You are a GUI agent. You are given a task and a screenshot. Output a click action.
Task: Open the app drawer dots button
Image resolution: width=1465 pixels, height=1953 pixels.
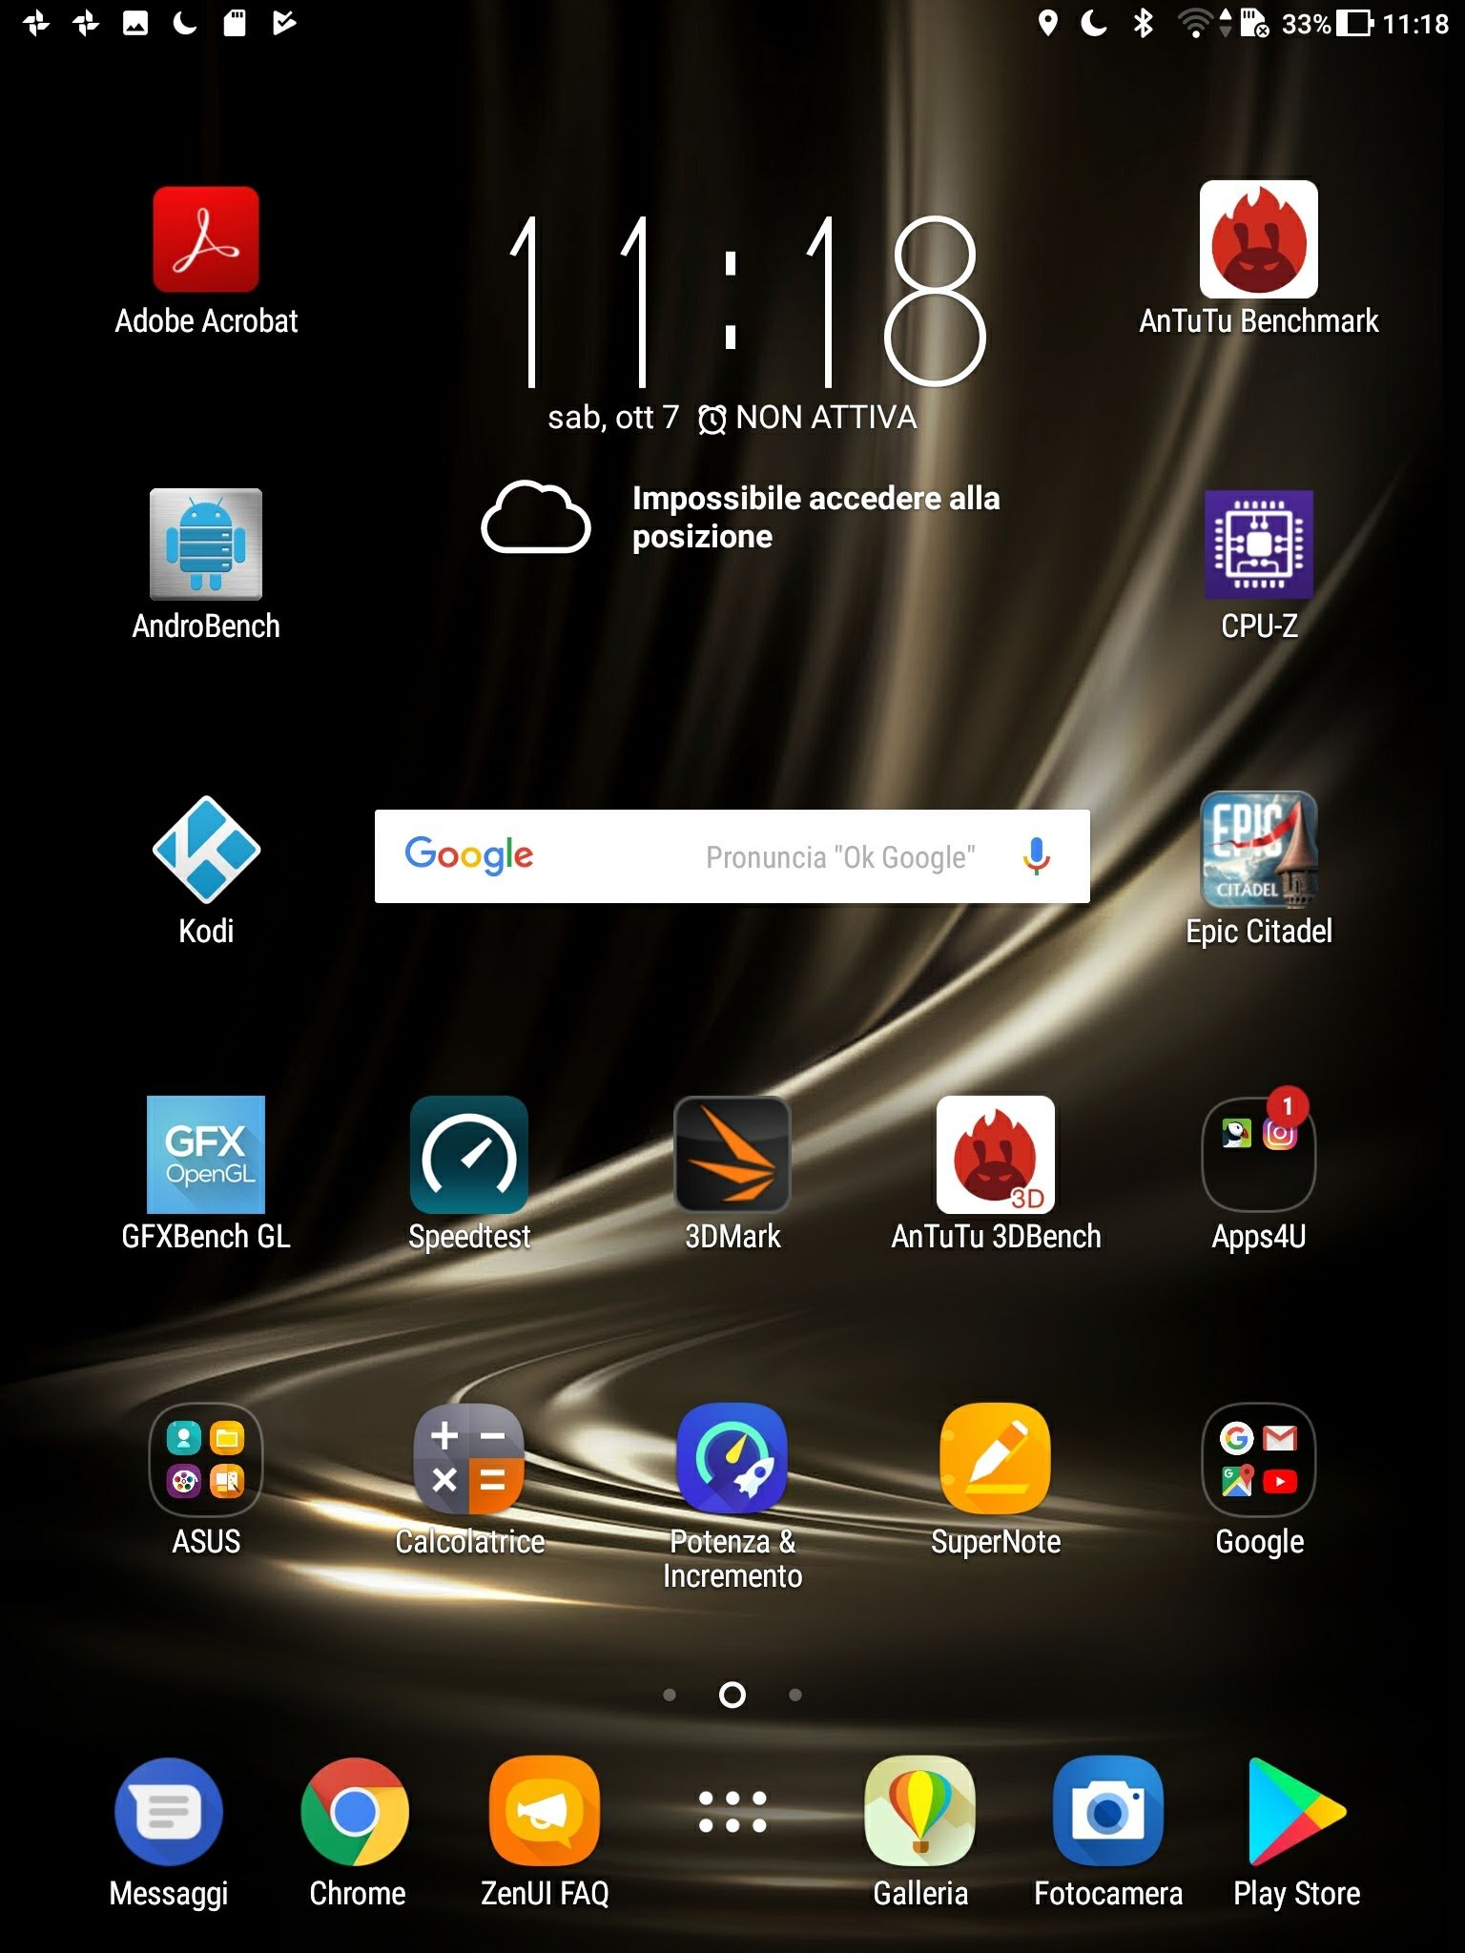point(732,1811)
